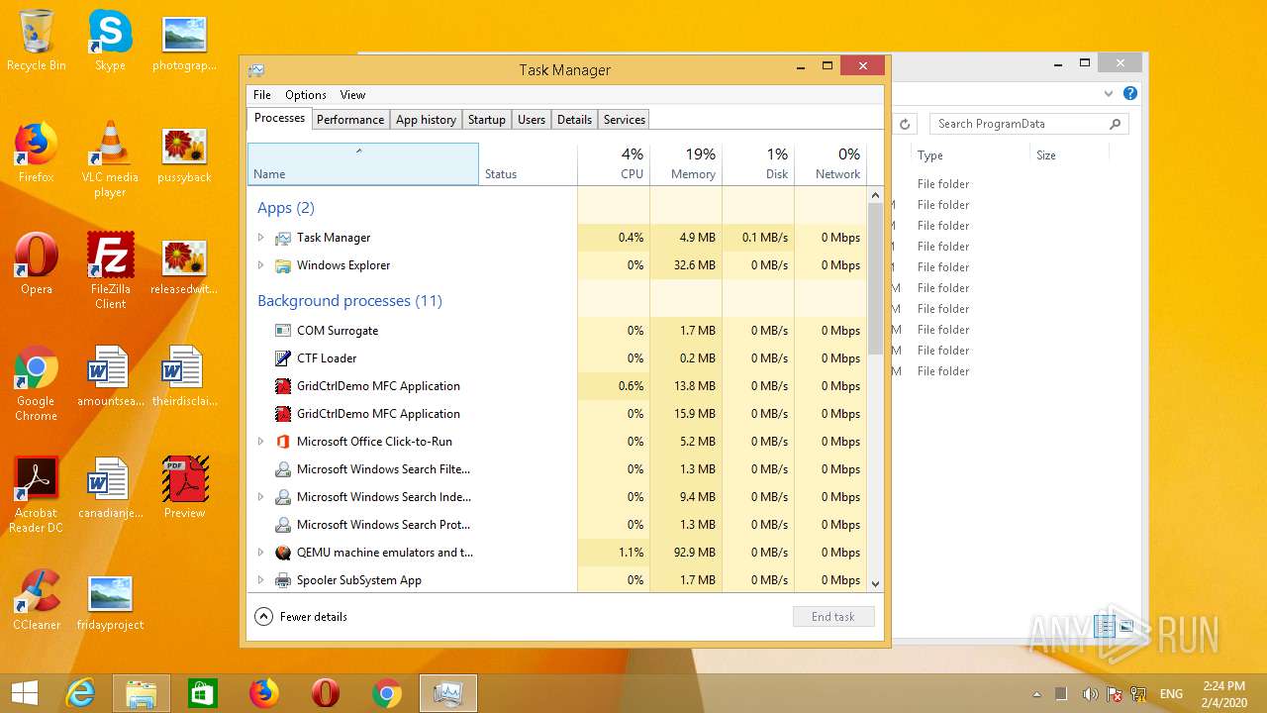This screenshot has height=713, width=1267.
Task: Open Firefox from the taskbar
Action: (x=264, y=693)
